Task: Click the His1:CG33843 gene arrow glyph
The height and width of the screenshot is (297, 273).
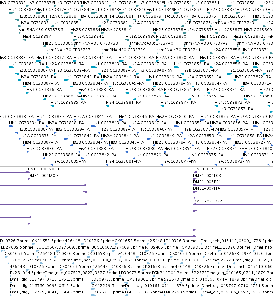Action: click(94, 13)
